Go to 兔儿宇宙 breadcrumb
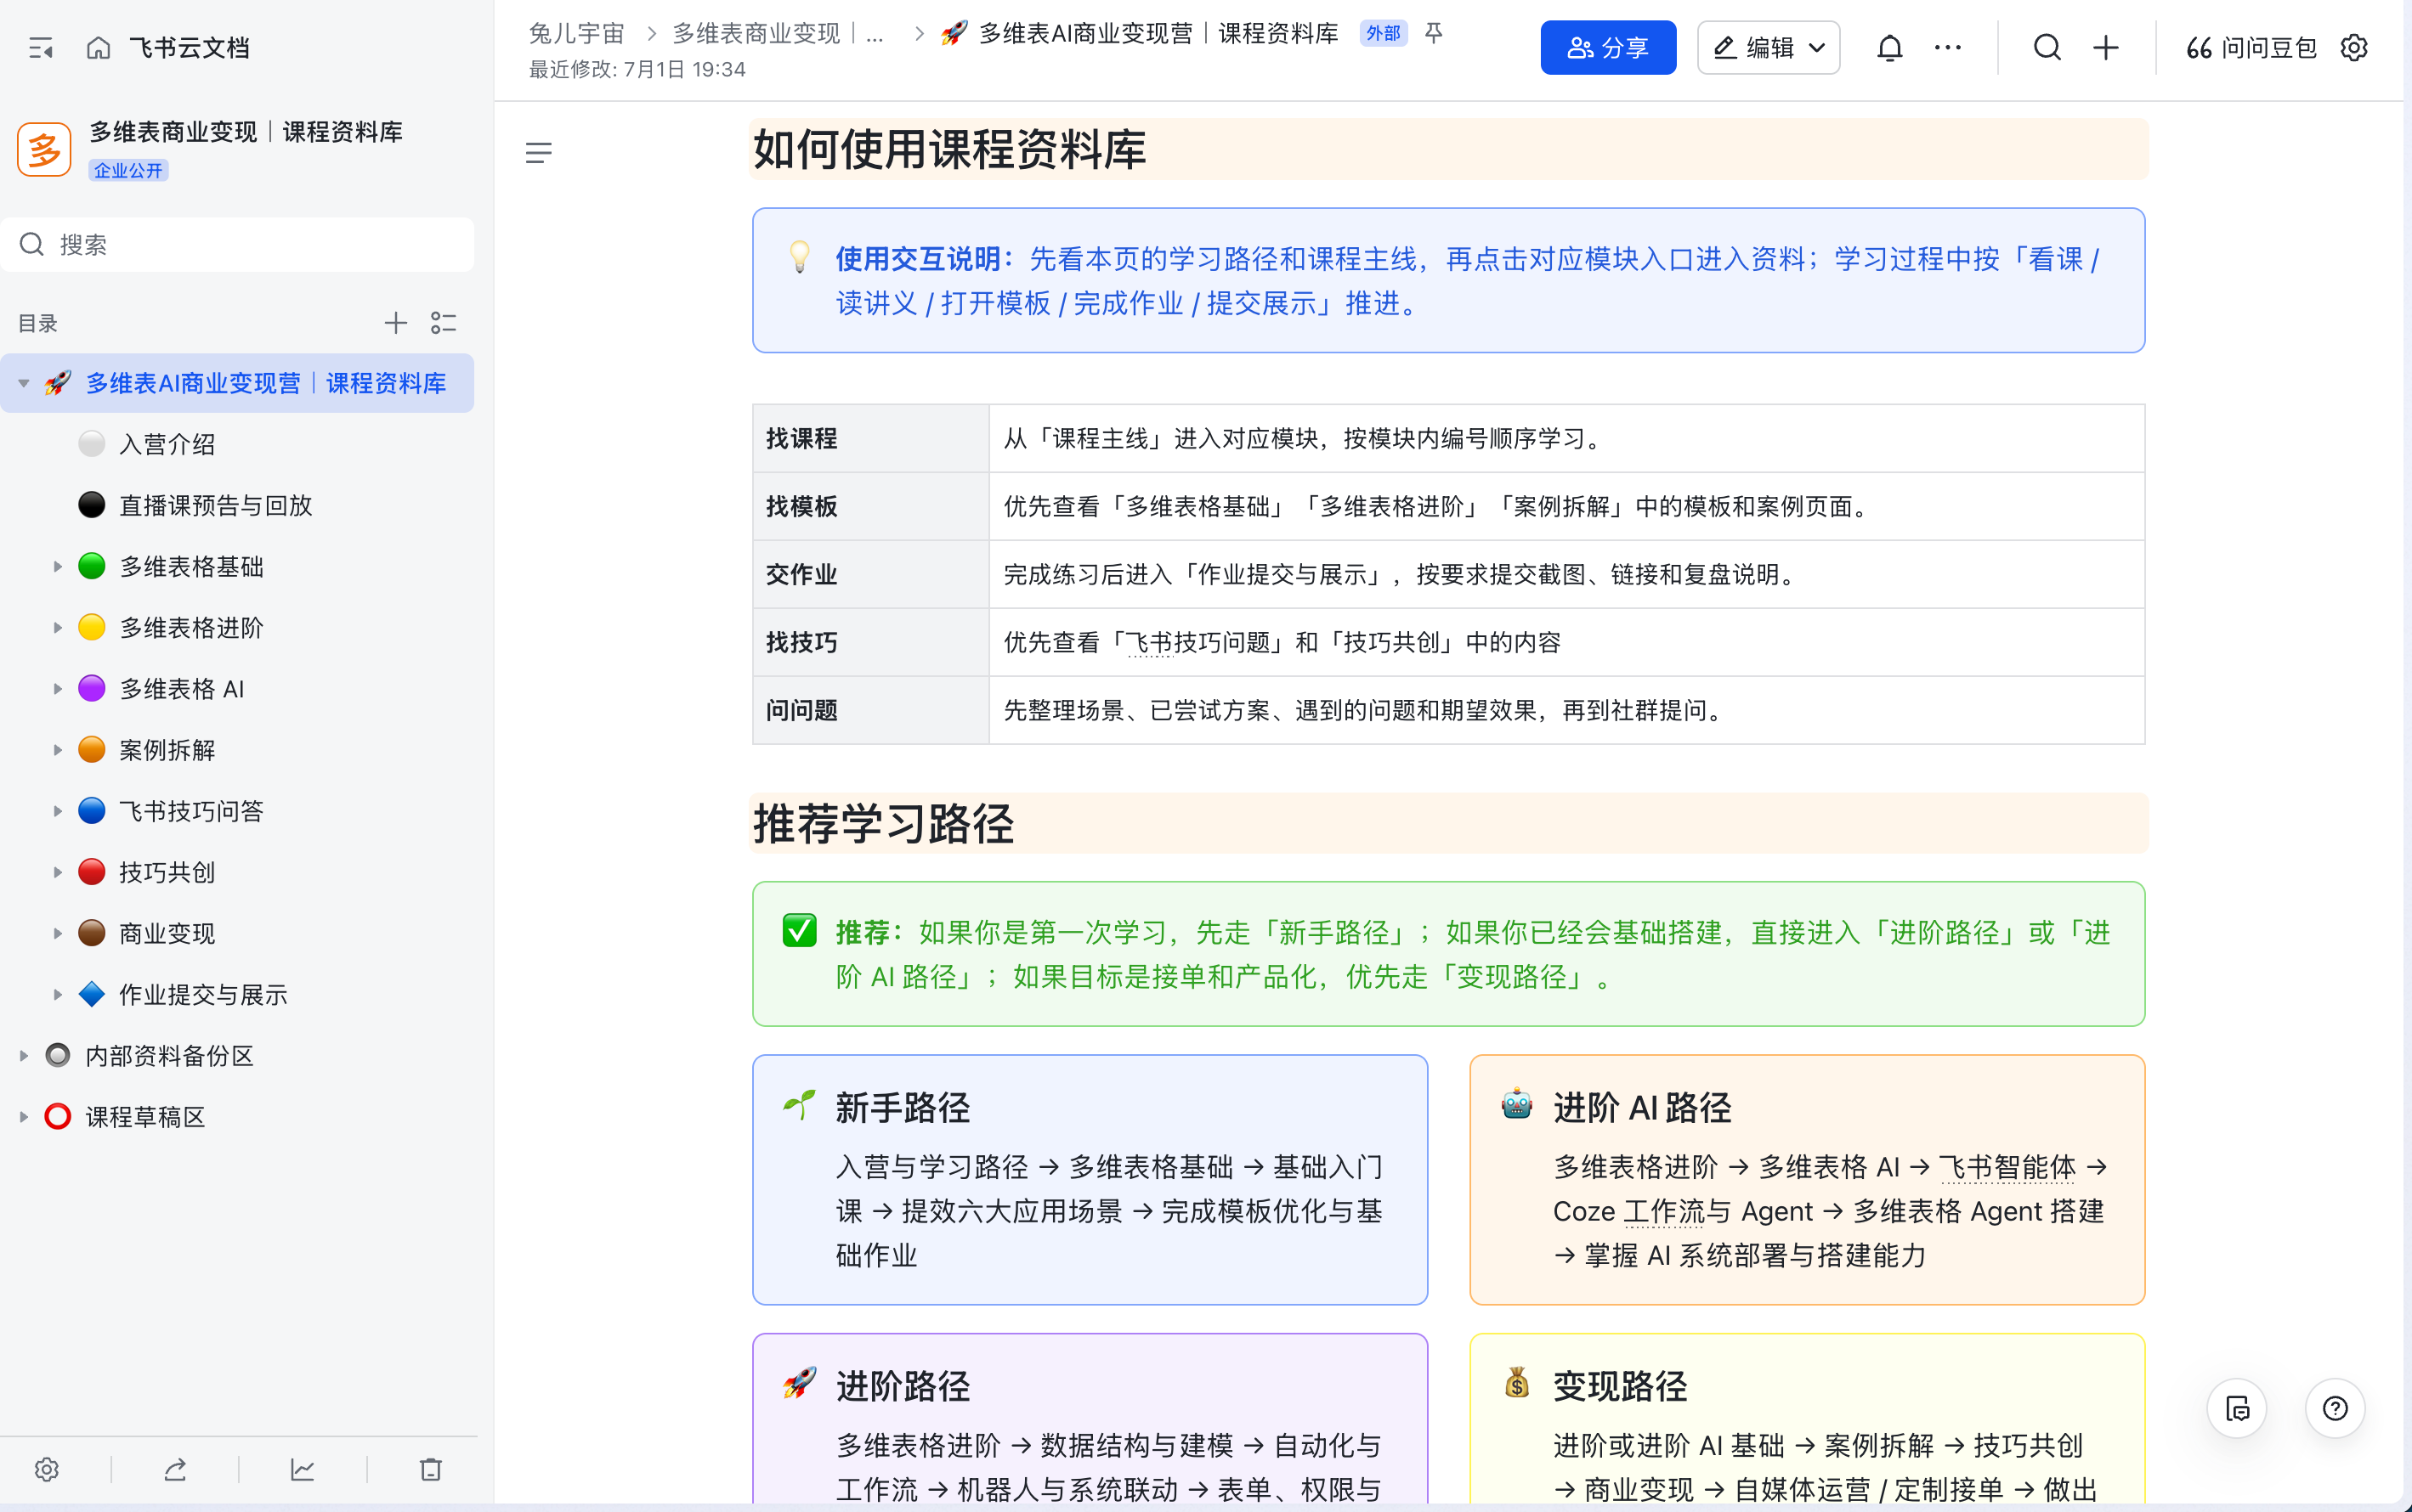2412x1512 pixels. point(576,33)
